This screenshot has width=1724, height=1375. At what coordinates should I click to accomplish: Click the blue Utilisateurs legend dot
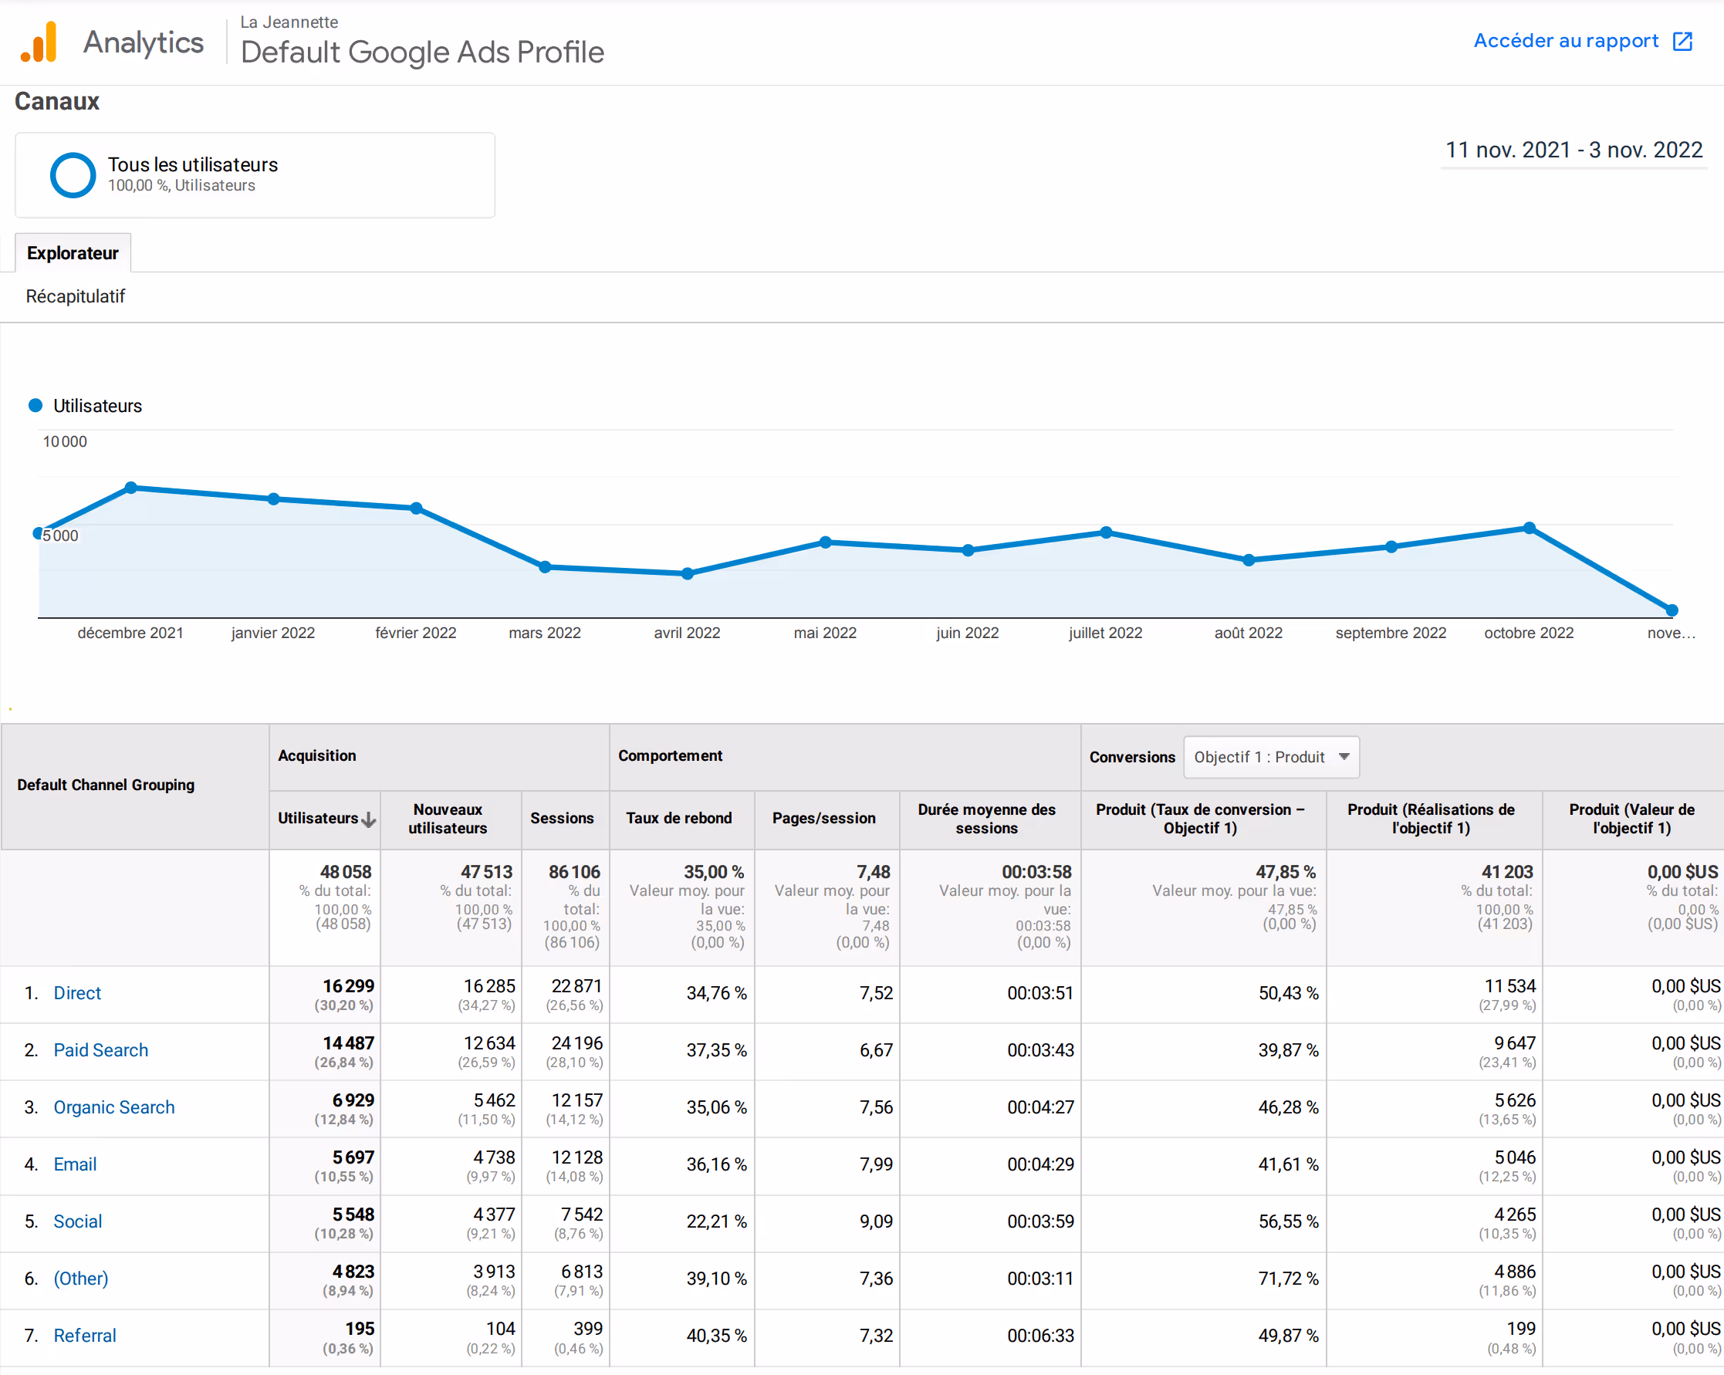click(35, 405)
